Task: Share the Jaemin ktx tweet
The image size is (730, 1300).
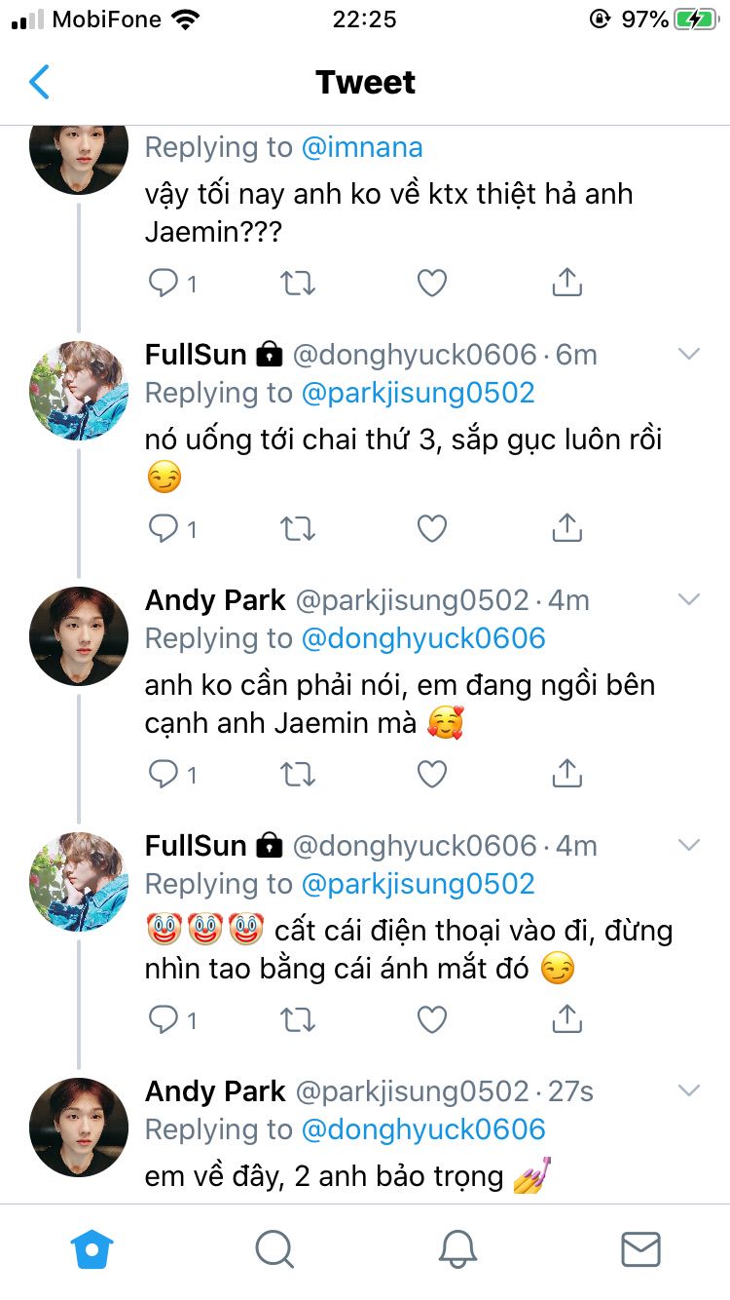Action: tap(566, 284)
